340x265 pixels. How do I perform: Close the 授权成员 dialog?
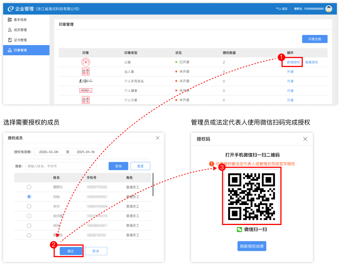point(158,138)
